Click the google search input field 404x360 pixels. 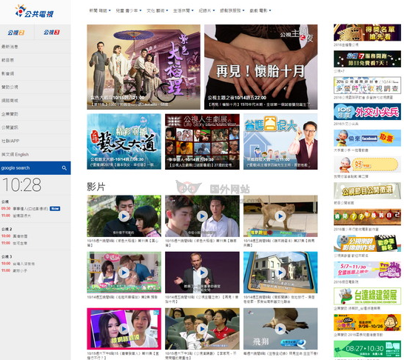coord(30,168)
